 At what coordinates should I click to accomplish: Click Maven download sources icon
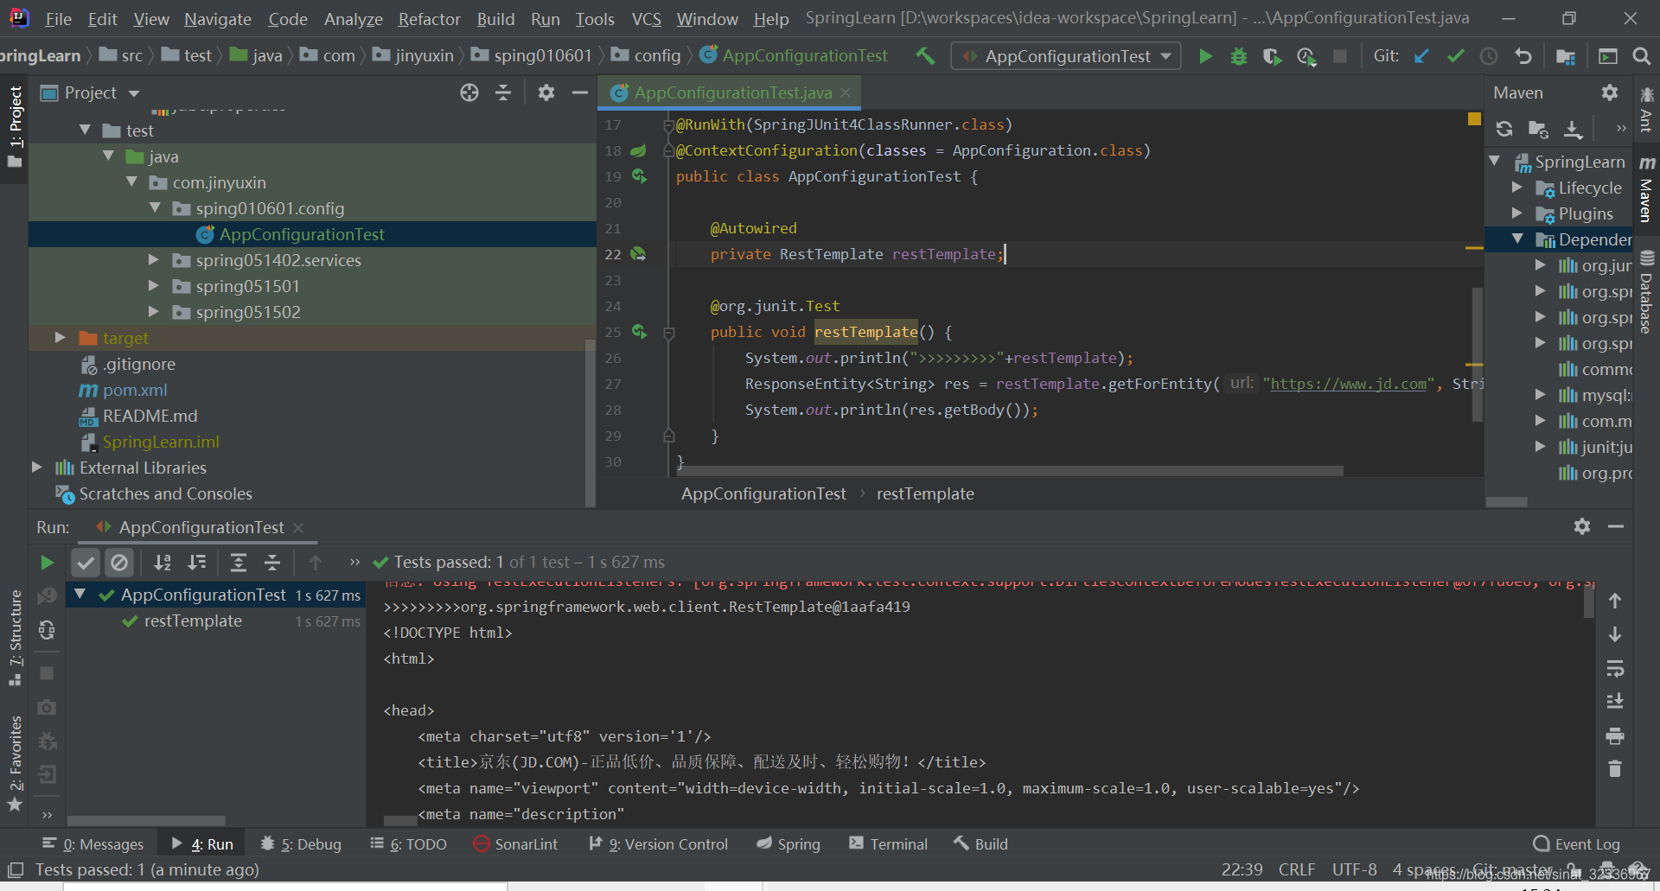(1573, 129)
